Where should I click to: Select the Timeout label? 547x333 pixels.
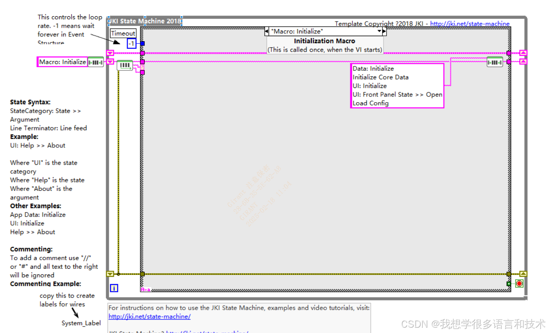tap(123, 33)
